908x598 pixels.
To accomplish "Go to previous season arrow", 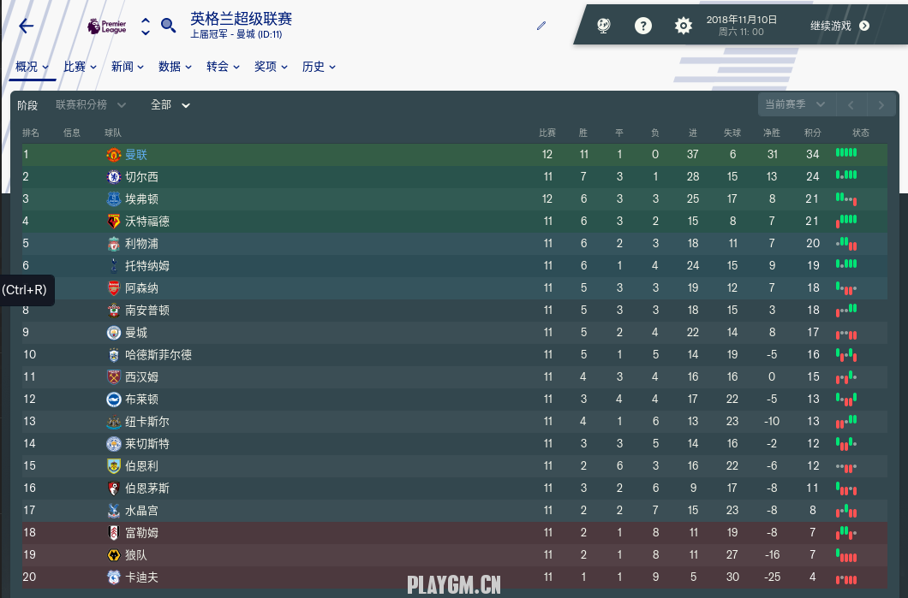I will 851,104.
